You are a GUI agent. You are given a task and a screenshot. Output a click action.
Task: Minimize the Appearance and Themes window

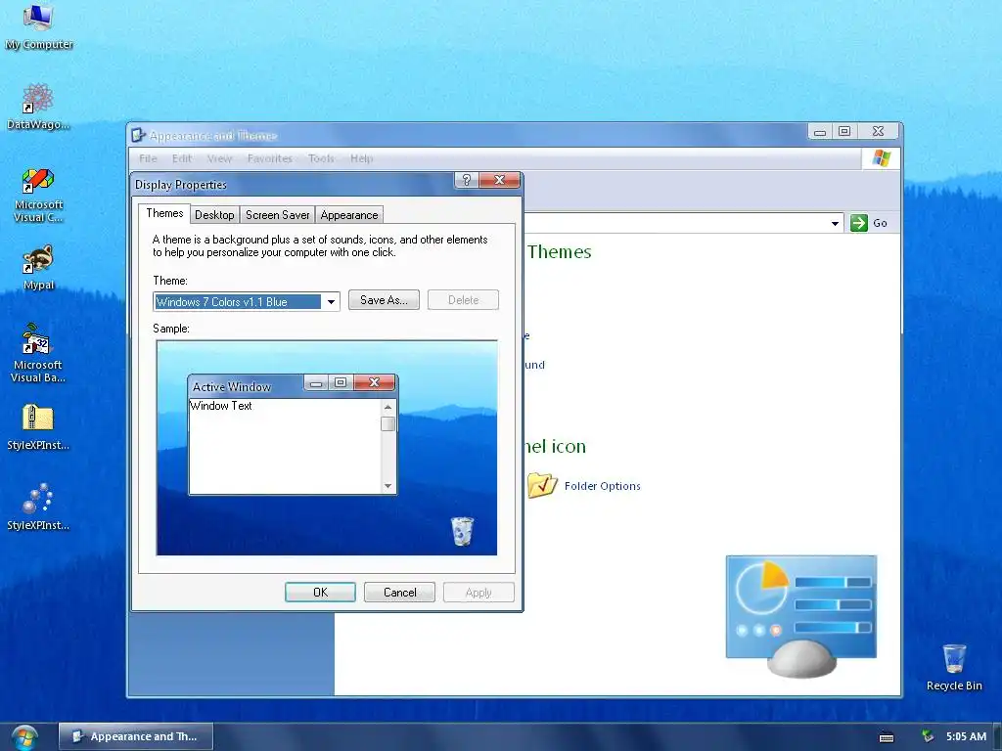pyautogui.click(x=820, y=131)
